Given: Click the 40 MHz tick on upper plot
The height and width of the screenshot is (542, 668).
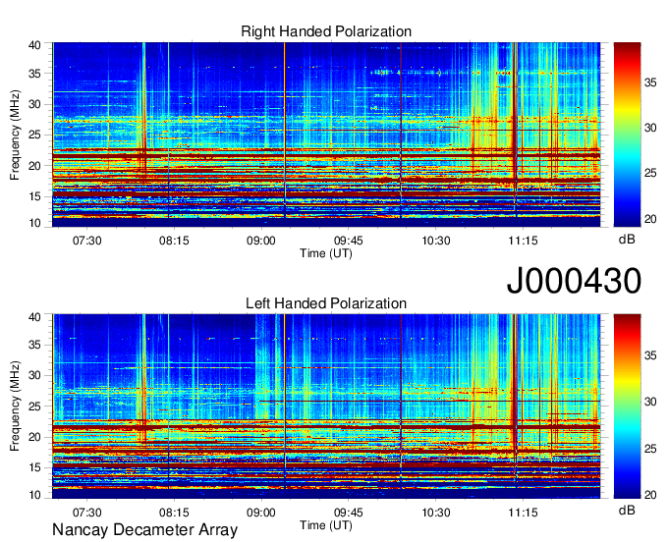Looking at the screenshot, I should click(34, 45).
